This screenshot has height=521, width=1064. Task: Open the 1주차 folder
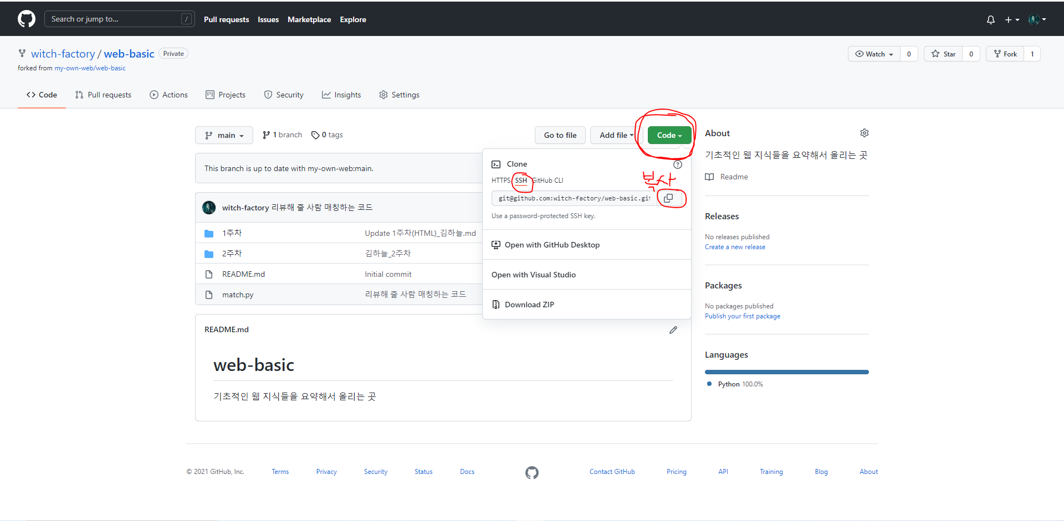coord(232,233)
